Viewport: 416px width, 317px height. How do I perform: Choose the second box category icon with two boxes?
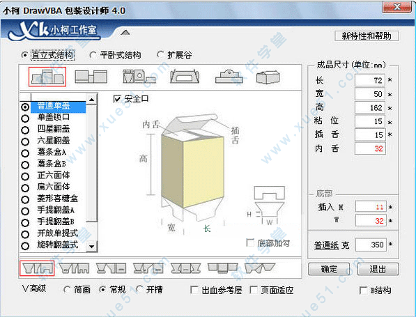91,77
